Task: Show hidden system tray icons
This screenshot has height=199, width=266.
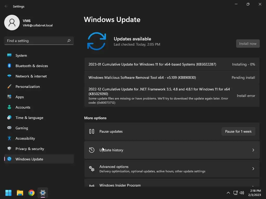Action: [228, 193]
